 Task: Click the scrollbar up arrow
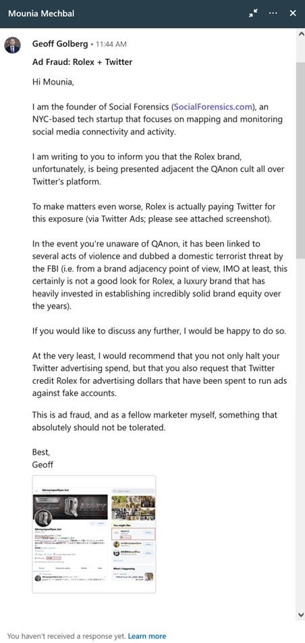[301, 34]
